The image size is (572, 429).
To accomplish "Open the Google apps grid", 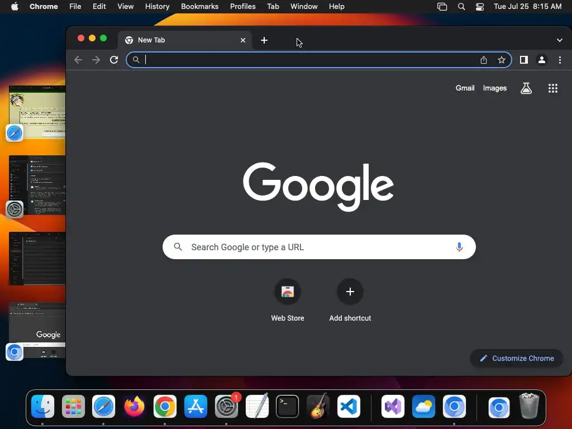I will coord(553,88).
